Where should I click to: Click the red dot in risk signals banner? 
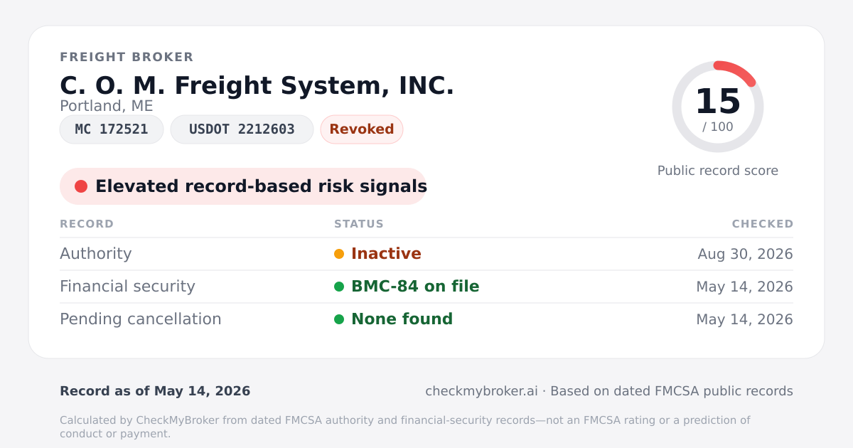tap(81, 186)
